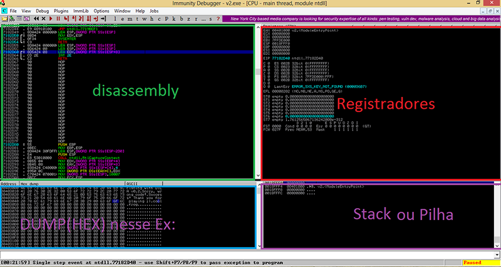
Task: Open the Jobs menu
Action: click(154, 11)
